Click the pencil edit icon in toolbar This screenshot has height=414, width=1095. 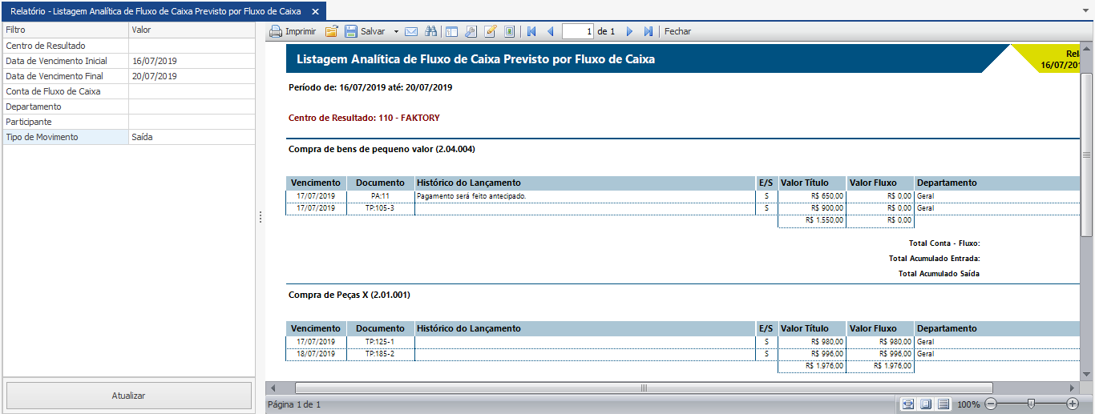tap(490, 32)
